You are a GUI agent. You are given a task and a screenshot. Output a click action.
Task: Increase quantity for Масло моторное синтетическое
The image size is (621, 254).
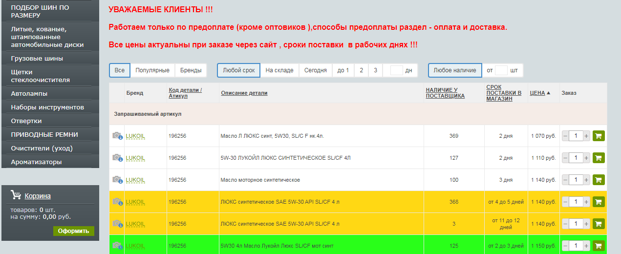(x=587, y=180)
